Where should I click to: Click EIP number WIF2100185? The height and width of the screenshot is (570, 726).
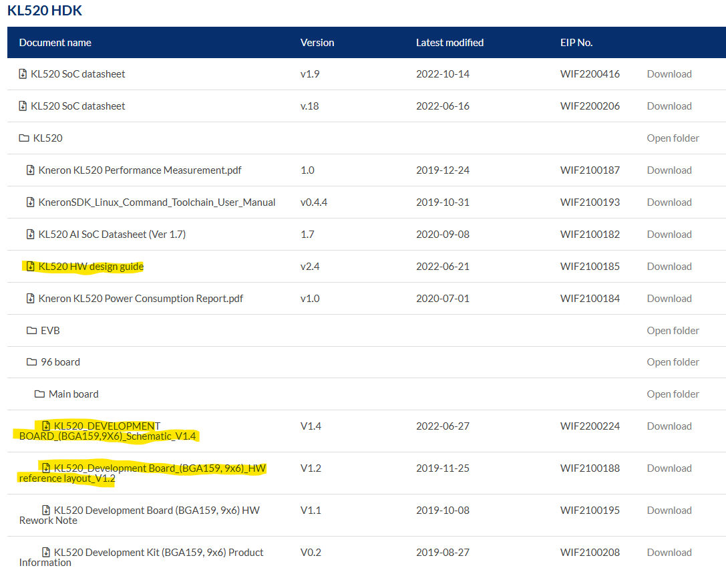click(x=590, y=266)
